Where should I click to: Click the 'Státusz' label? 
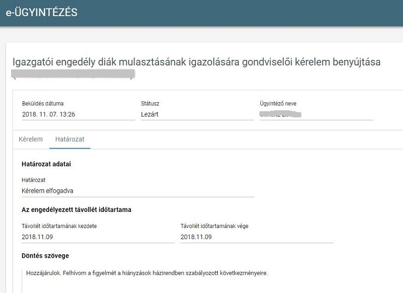[x=150, y=104]
